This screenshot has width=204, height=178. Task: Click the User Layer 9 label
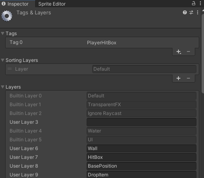tap(24, 175)
